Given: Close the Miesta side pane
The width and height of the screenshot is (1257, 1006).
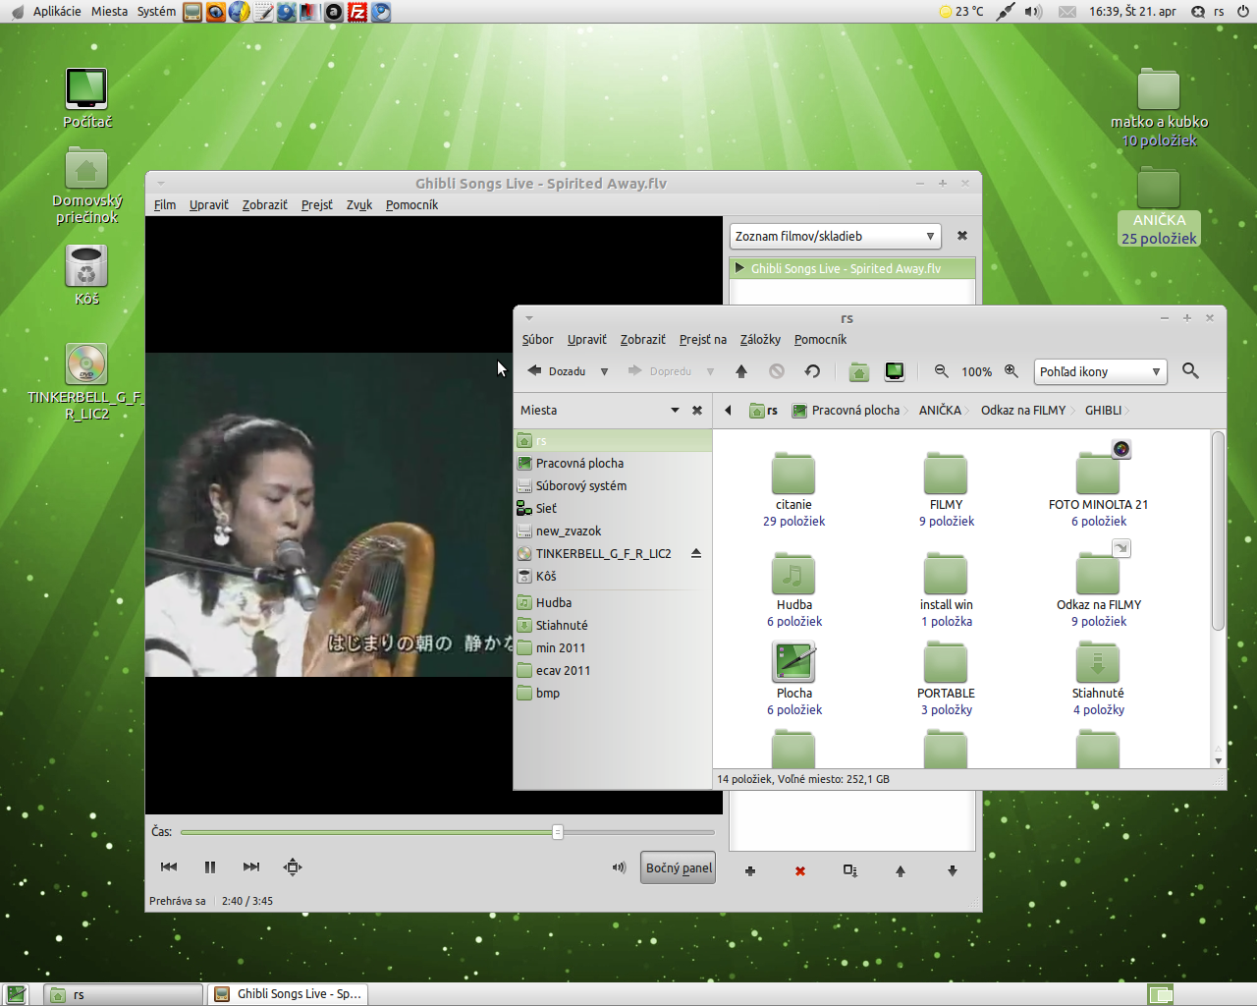Looking at the screenshot, I should (697, 411).
